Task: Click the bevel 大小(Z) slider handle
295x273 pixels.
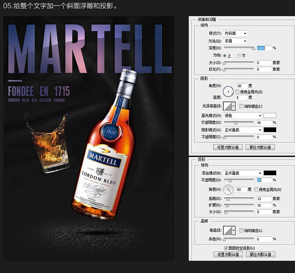Action: click(x=224, y=63)
